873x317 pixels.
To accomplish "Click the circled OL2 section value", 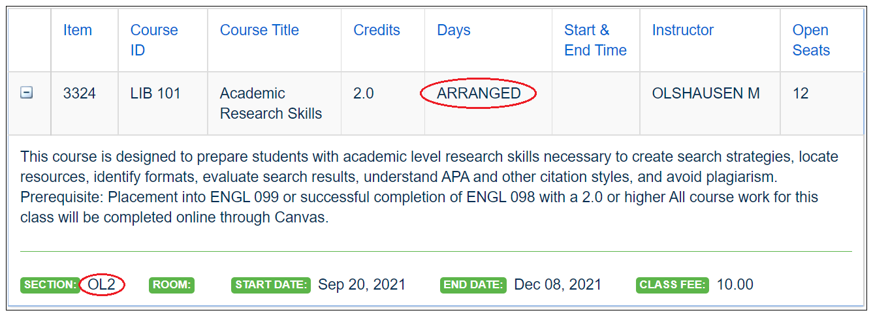I will [x=102, y=285].
